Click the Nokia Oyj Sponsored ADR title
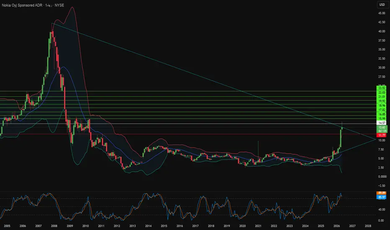 coord(22,5)
